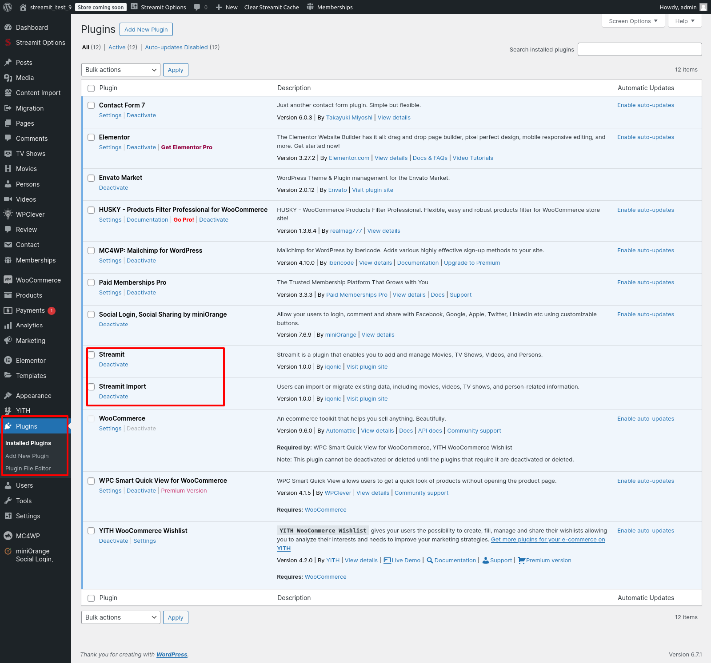711x664 pixels.
Task: Enable auto-updates for WooCommerce
Action: [646, 419]
